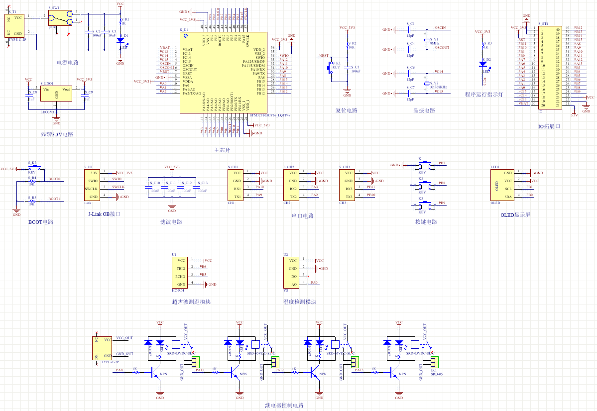Select the HC-R04 ultrasonic module U1
This screenshot has width=597, height=411.
[181, 272]
